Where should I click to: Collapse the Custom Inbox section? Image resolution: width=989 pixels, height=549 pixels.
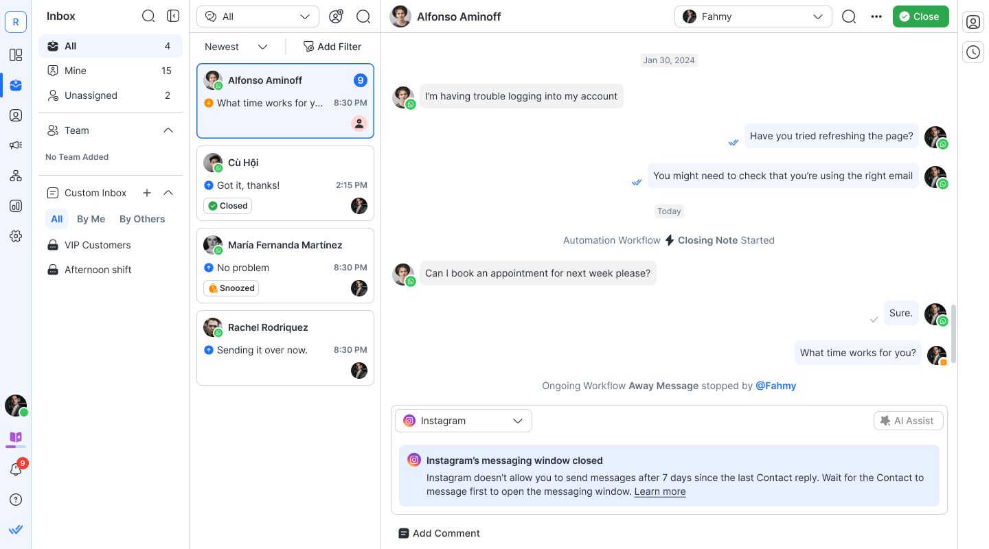(168, 193)
